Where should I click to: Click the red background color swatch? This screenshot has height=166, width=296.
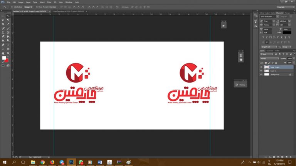tap(7, 61)
